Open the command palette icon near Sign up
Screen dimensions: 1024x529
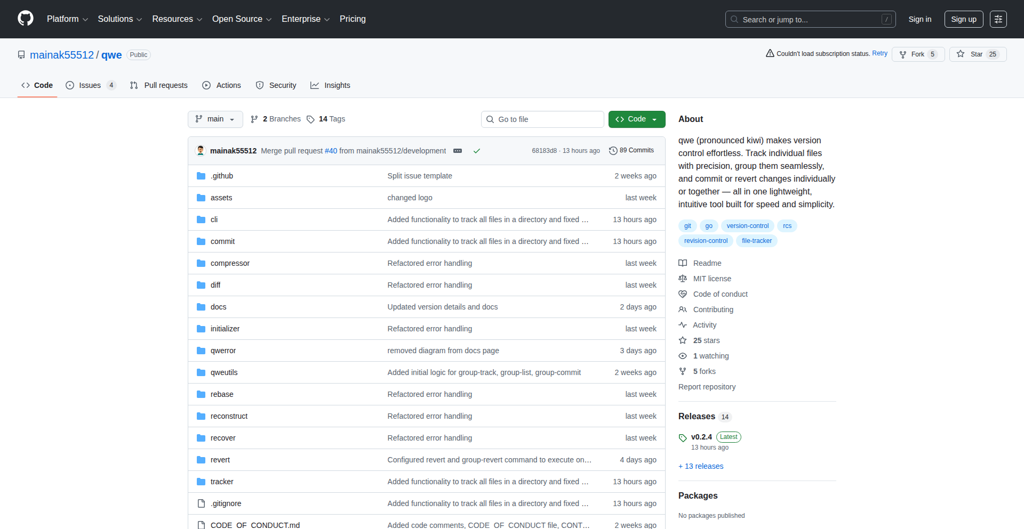coord(998,19)
